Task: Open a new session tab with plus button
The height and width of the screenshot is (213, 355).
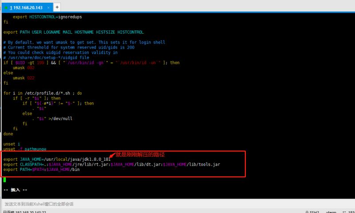Action: point(57,7)
